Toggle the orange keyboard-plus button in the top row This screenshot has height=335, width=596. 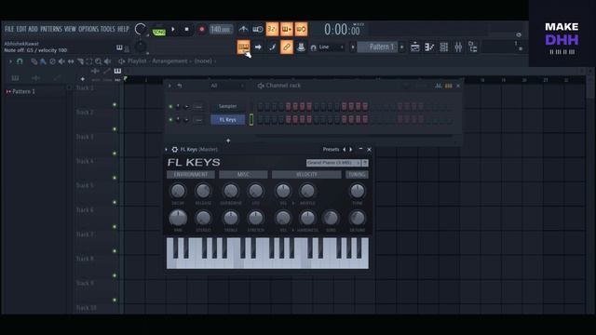point(287,29)
